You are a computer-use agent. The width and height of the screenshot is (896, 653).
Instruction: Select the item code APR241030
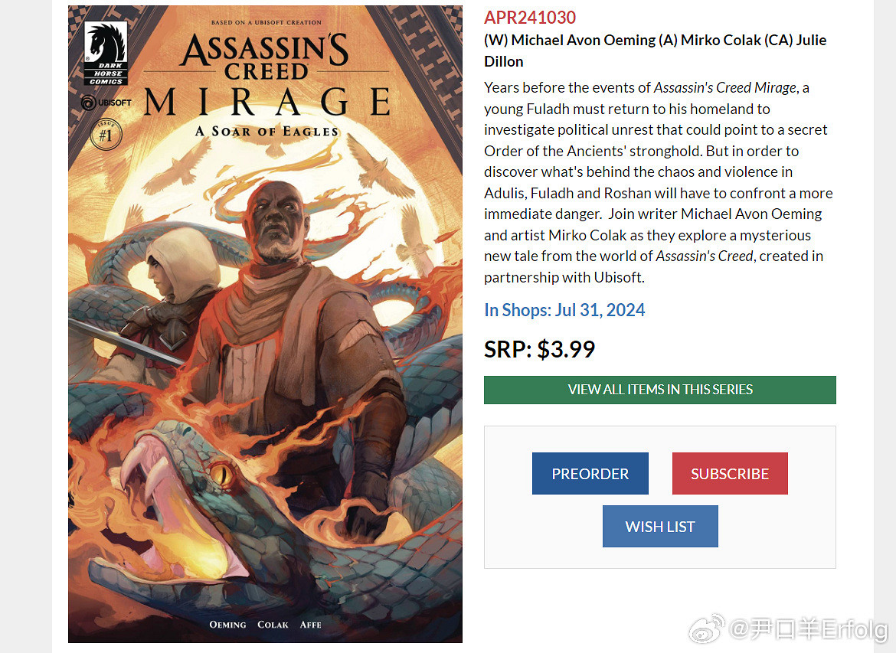(530, 18)
